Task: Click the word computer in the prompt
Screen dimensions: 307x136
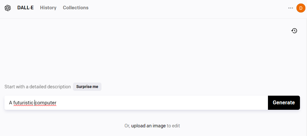Action: coord(46,103)
